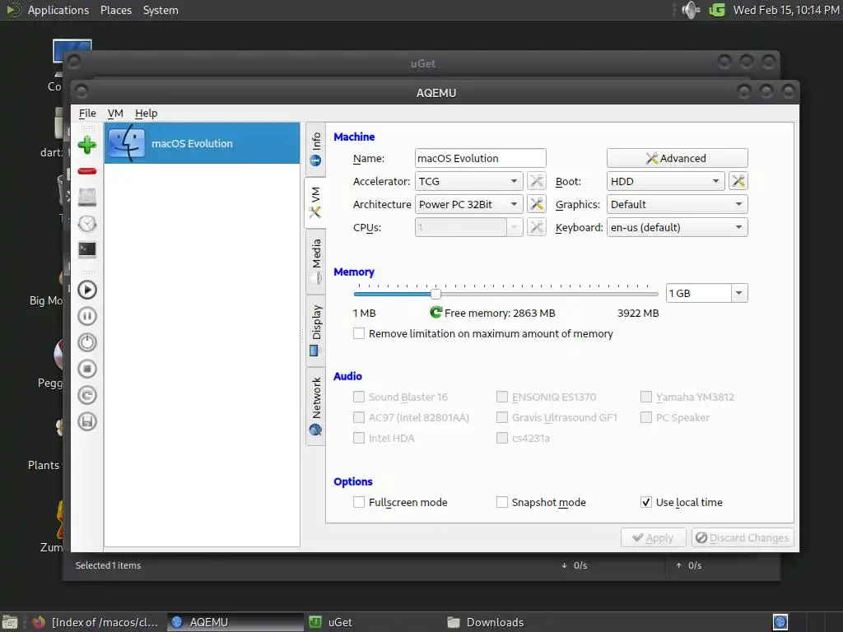
Task: Click the uGet tray icon in the top panel
Action: click(716, 10)
